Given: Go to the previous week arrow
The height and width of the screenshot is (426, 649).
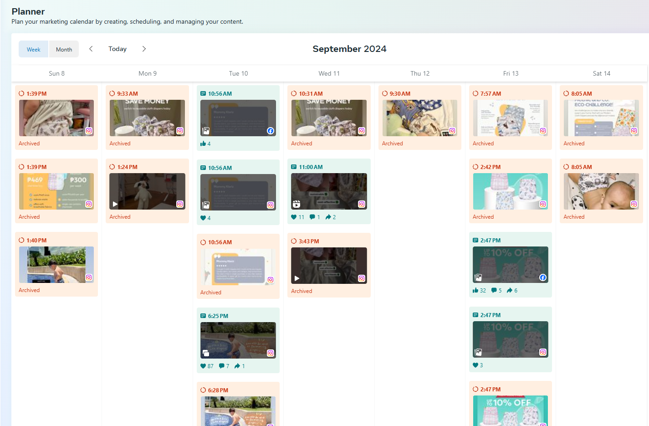Looking at the screenshot, I should click(91, 49).
